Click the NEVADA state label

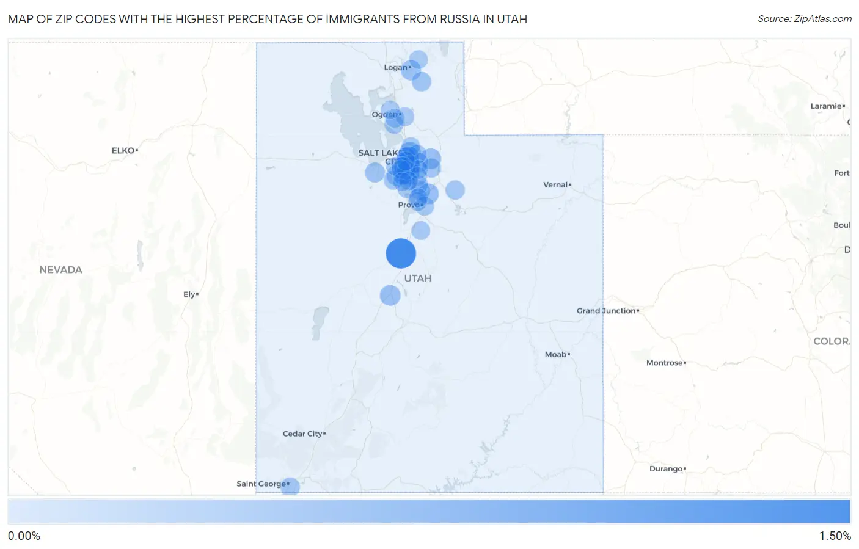tap(60, 270)
